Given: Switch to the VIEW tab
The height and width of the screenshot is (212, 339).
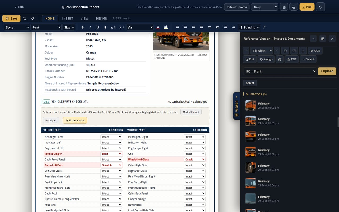Looking at the screenshot, I should coord(84,19).
